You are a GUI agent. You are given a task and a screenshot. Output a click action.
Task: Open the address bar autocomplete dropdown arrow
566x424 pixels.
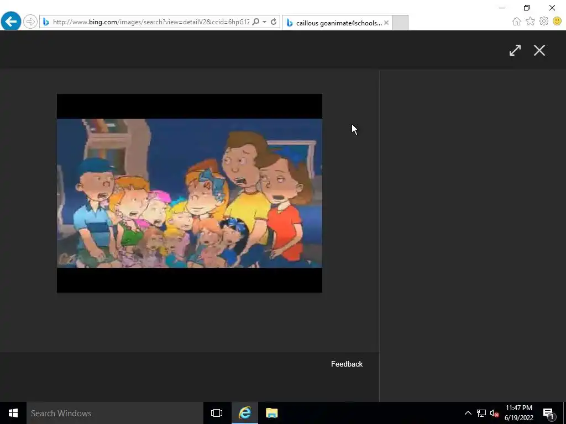[264, 22]
